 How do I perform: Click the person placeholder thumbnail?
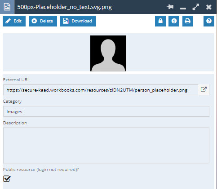[x=108, y=53]
